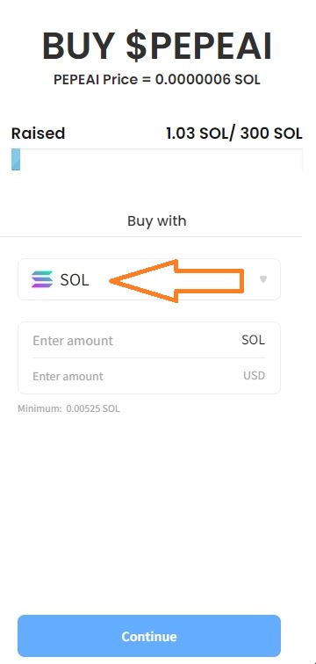Click the tip of the orange arrow
This screenshot has height=664, width=316.
click(x=111, y=281)
